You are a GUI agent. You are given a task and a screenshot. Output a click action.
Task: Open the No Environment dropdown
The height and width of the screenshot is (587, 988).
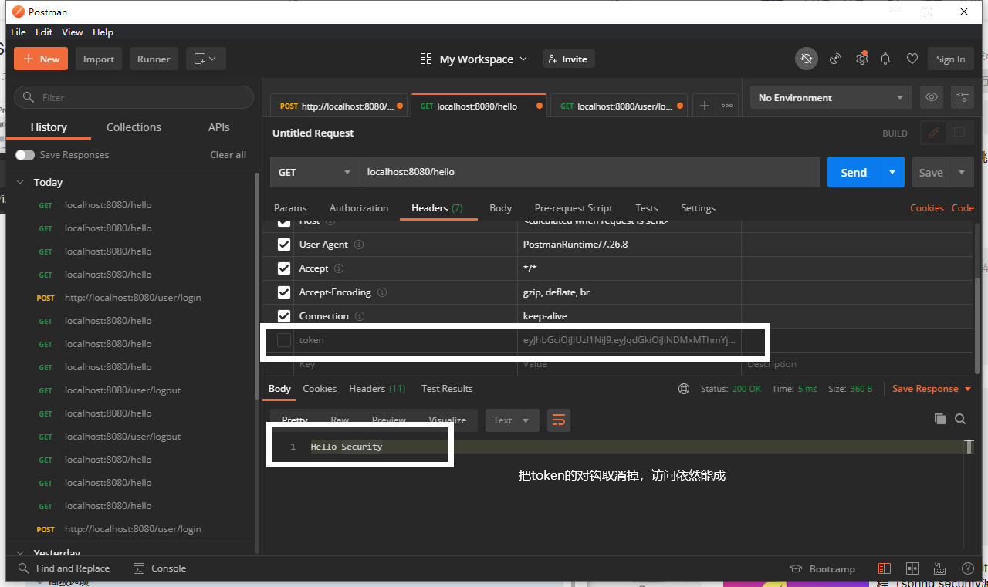click(831, 97)
